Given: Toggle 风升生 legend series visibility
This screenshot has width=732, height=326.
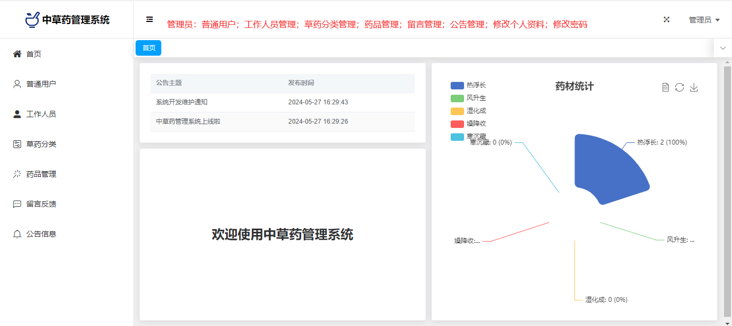Looking at the screenshot, I should [x=457, y=98].
